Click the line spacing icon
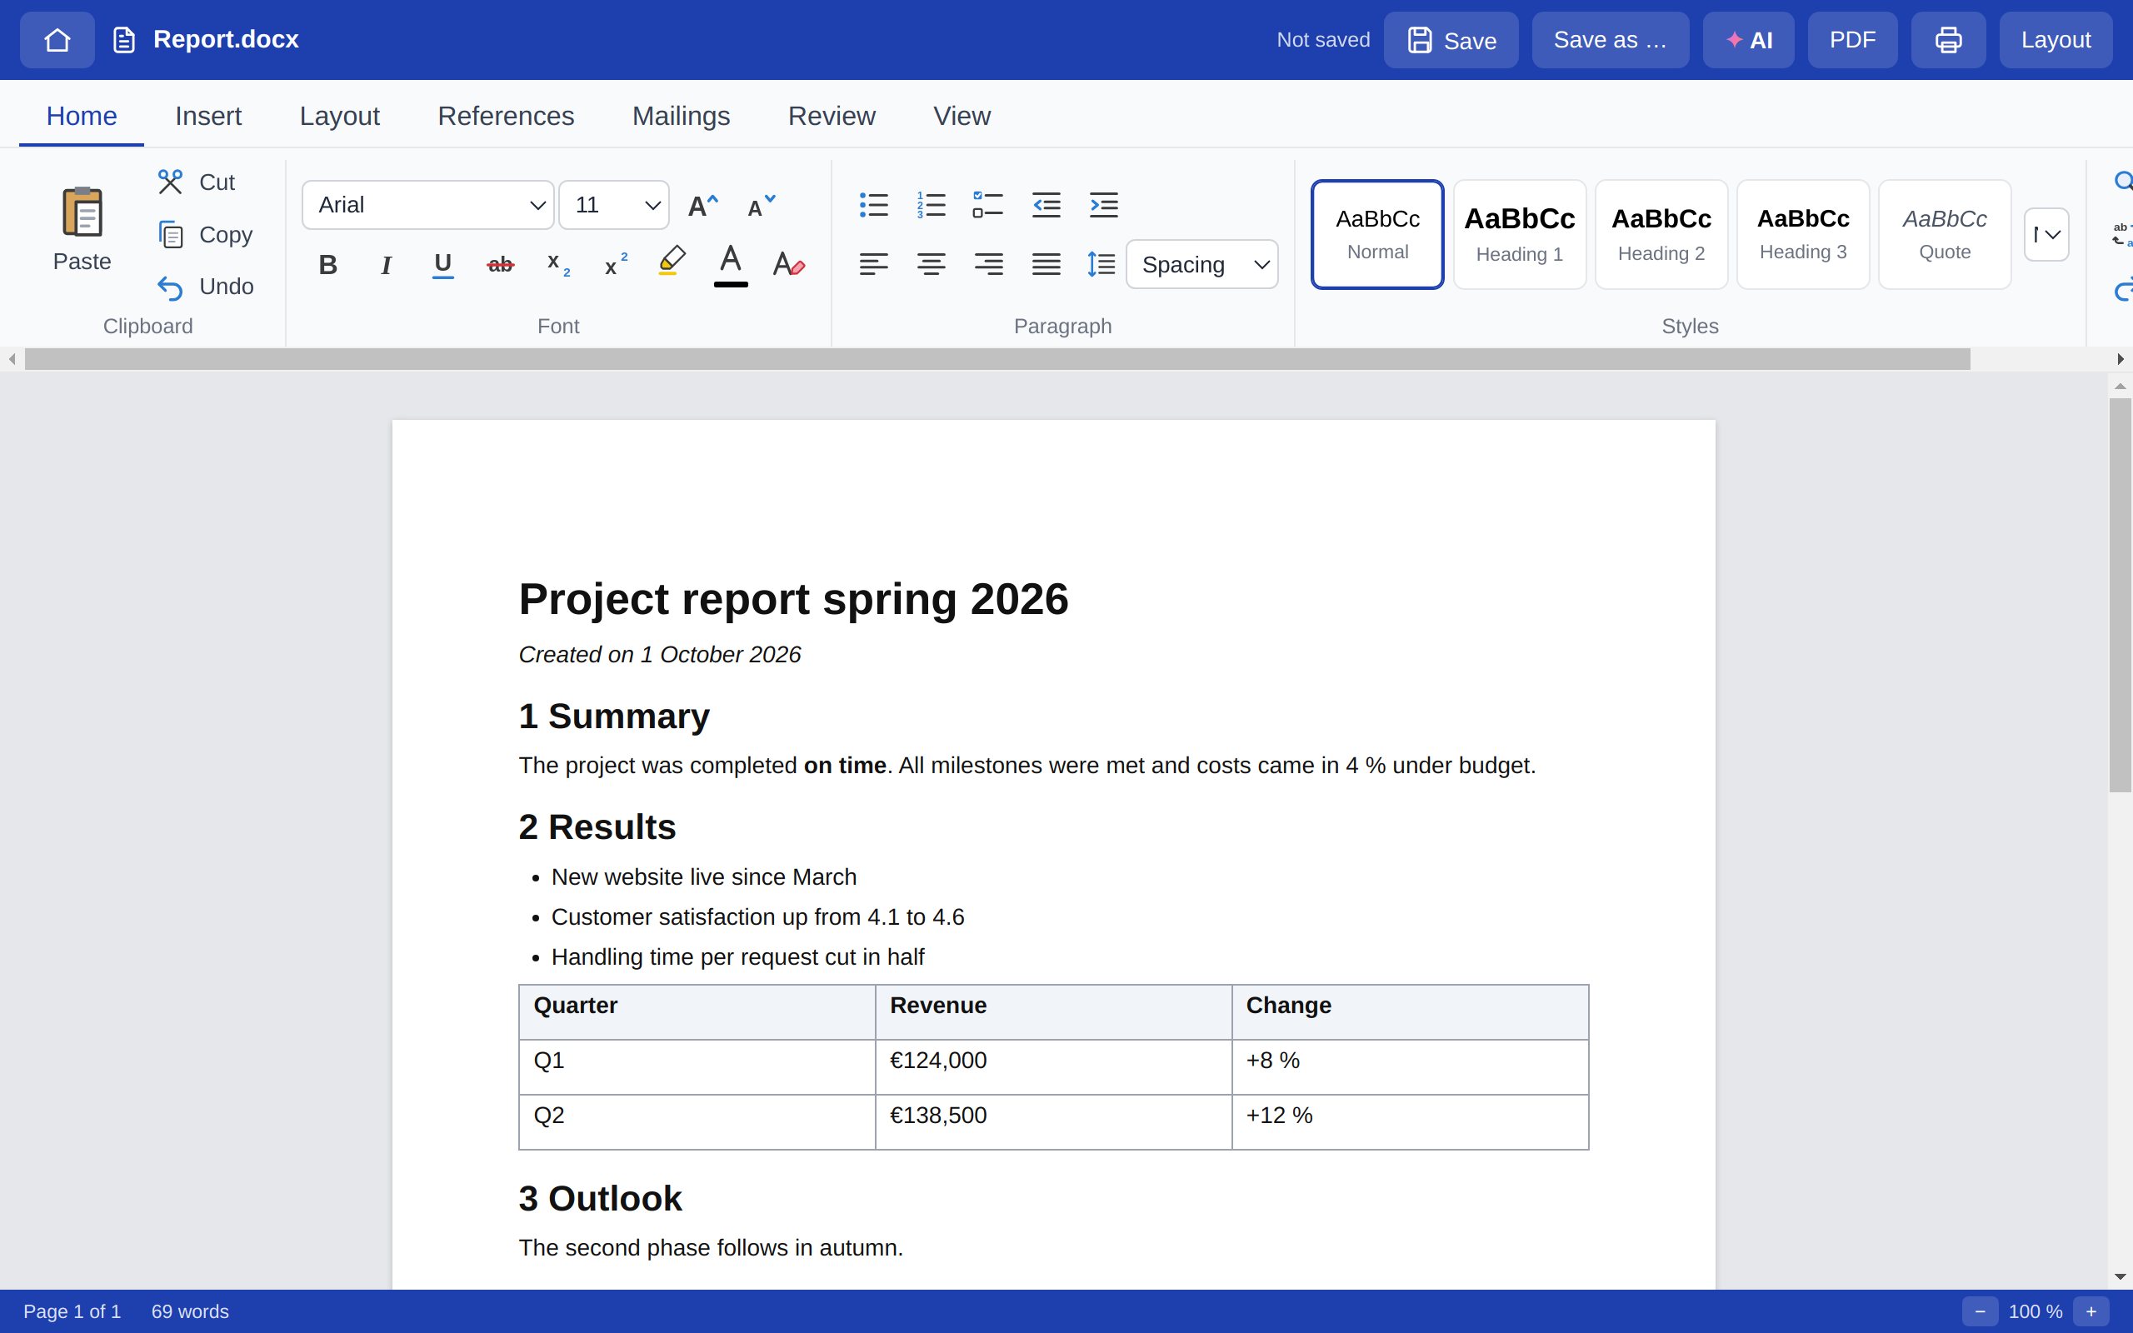Screen dimensions: 2133x1333 1101,263
